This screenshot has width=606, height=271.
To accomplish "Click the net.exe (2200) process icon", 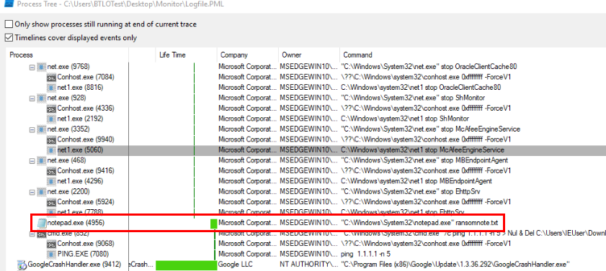I will click(41, 192).
